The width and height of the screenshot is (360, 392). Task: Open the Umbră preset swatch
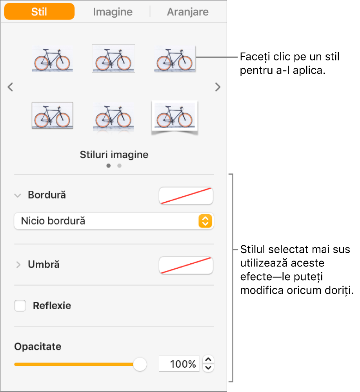click(x=186, y=265)
